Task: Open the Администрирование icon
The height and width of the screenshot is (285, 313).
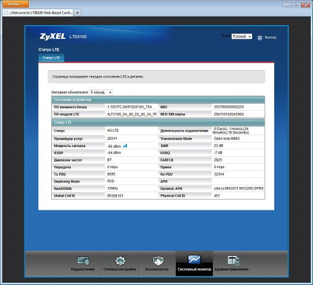Action: (x=233, y=261)
